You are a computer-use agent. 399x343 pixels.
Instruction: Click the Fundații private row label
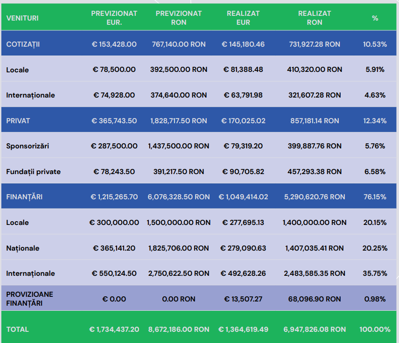[33, 172]
